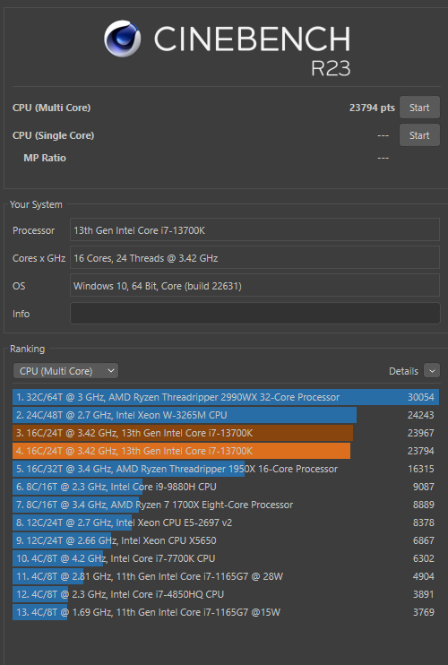The height and width of the screenshot is (665, 448).
Task: Click the CPU (Single Core) label
Action: [x=53, y=135]
